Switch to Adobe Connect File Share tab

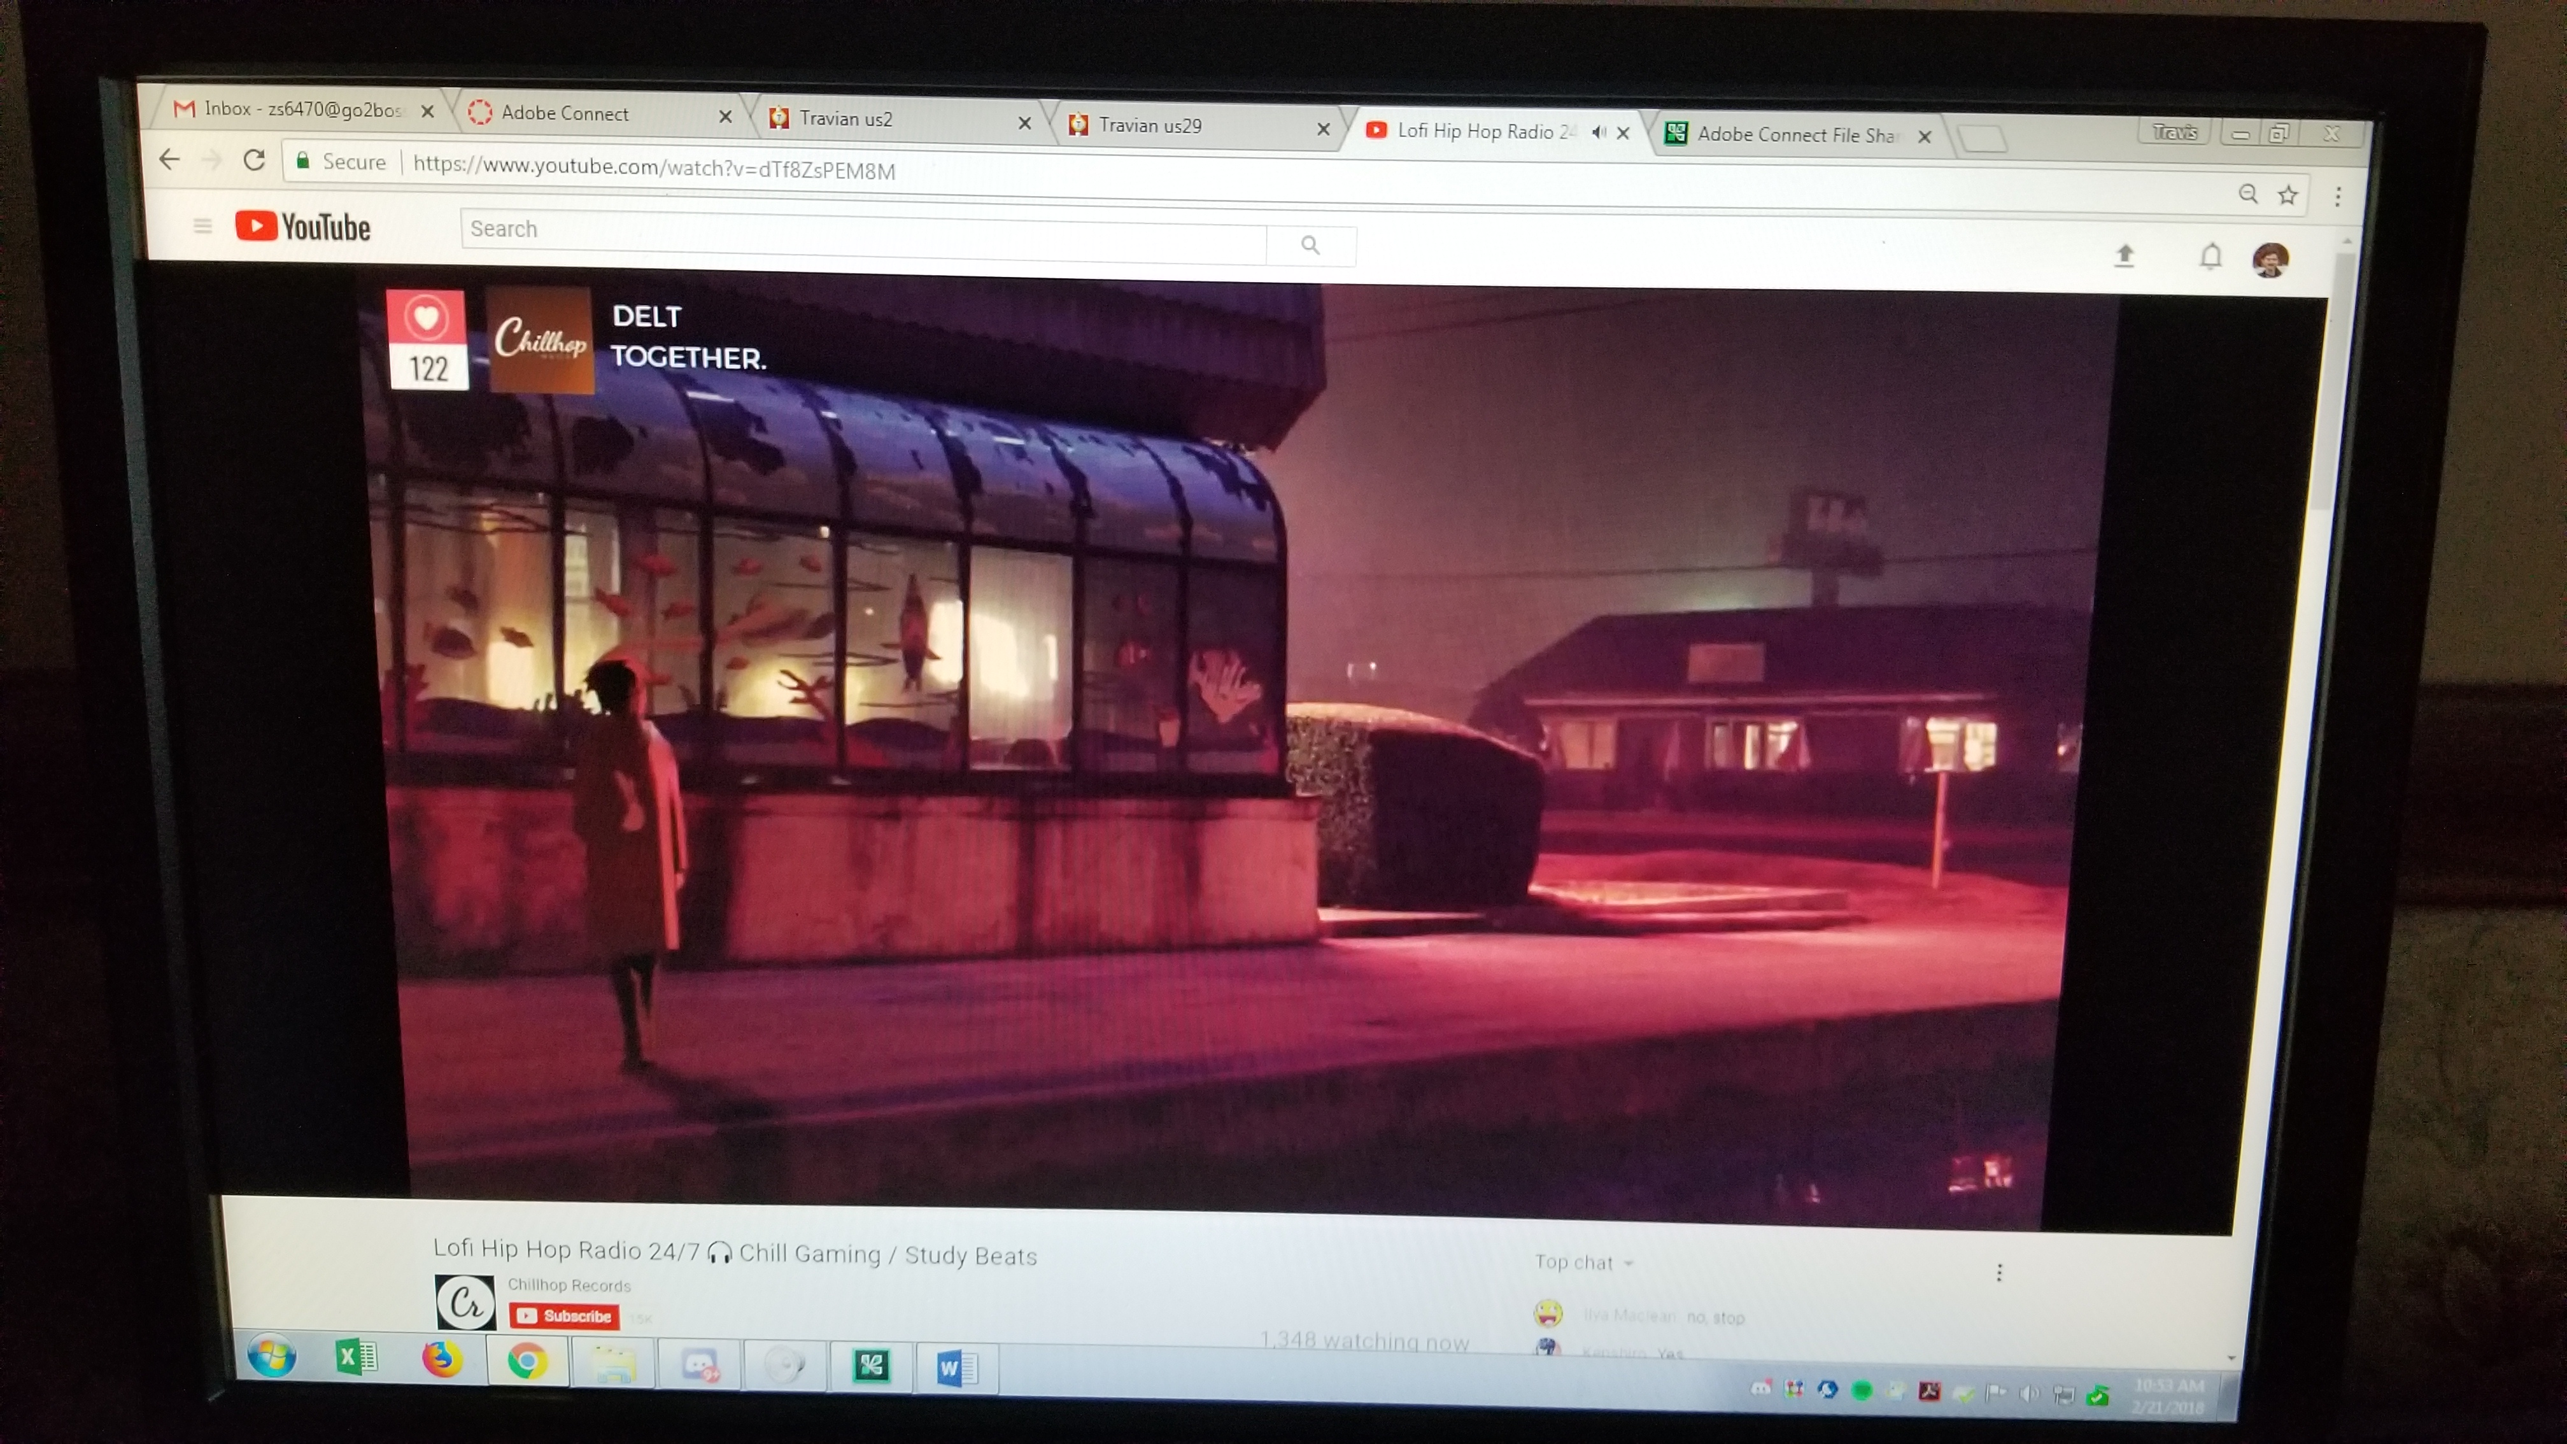click(x=1799, y=134)
